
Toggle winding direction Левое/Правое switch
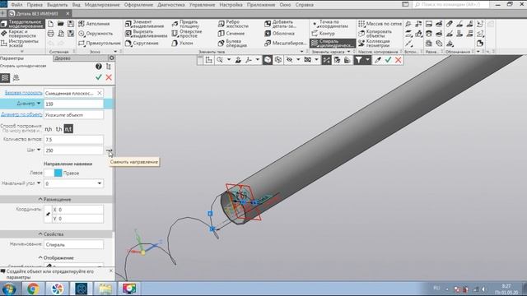(54, 173)
